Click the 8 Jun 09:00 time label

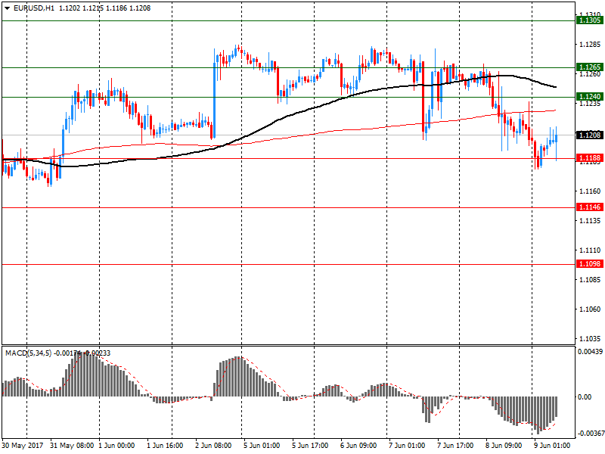tap(504, 446)
